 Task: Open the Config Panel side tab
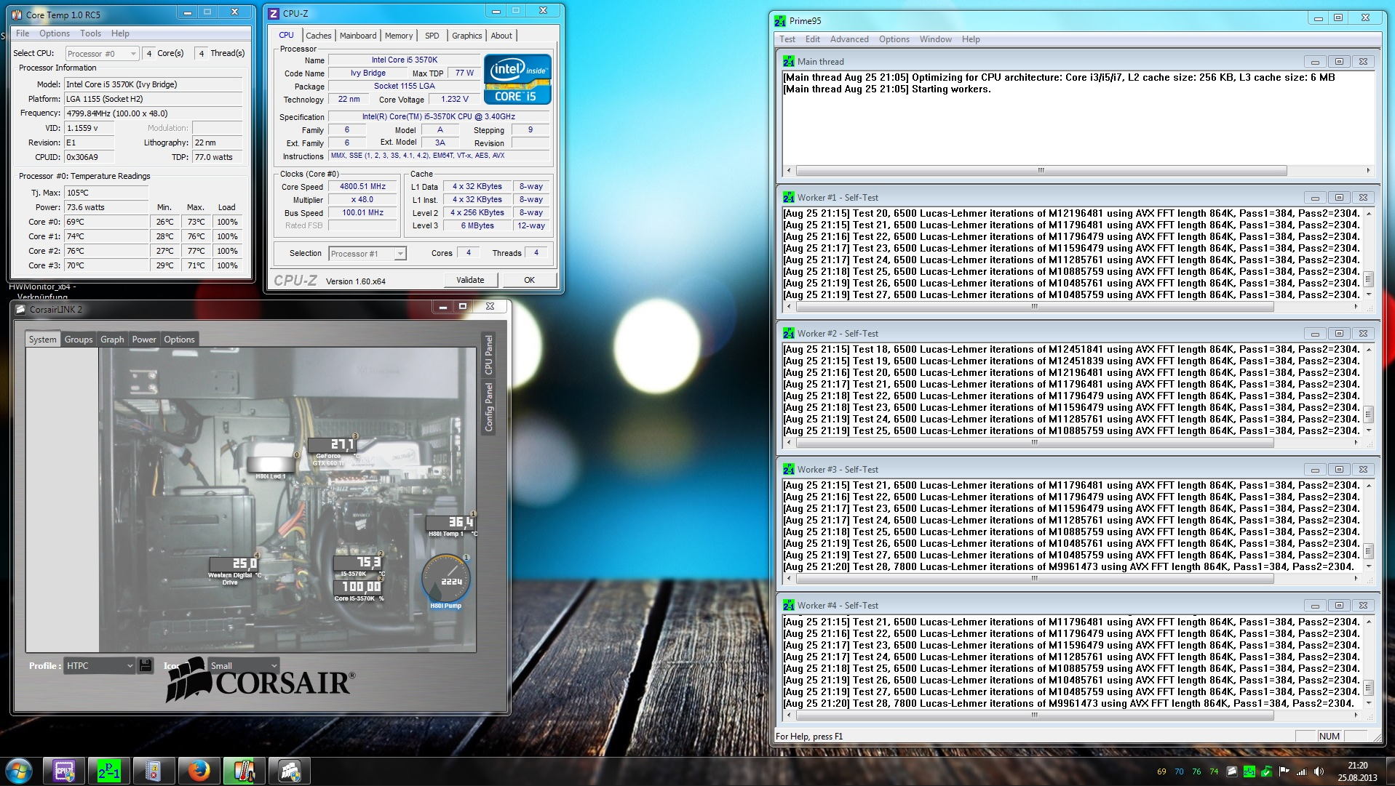[489, 408]
